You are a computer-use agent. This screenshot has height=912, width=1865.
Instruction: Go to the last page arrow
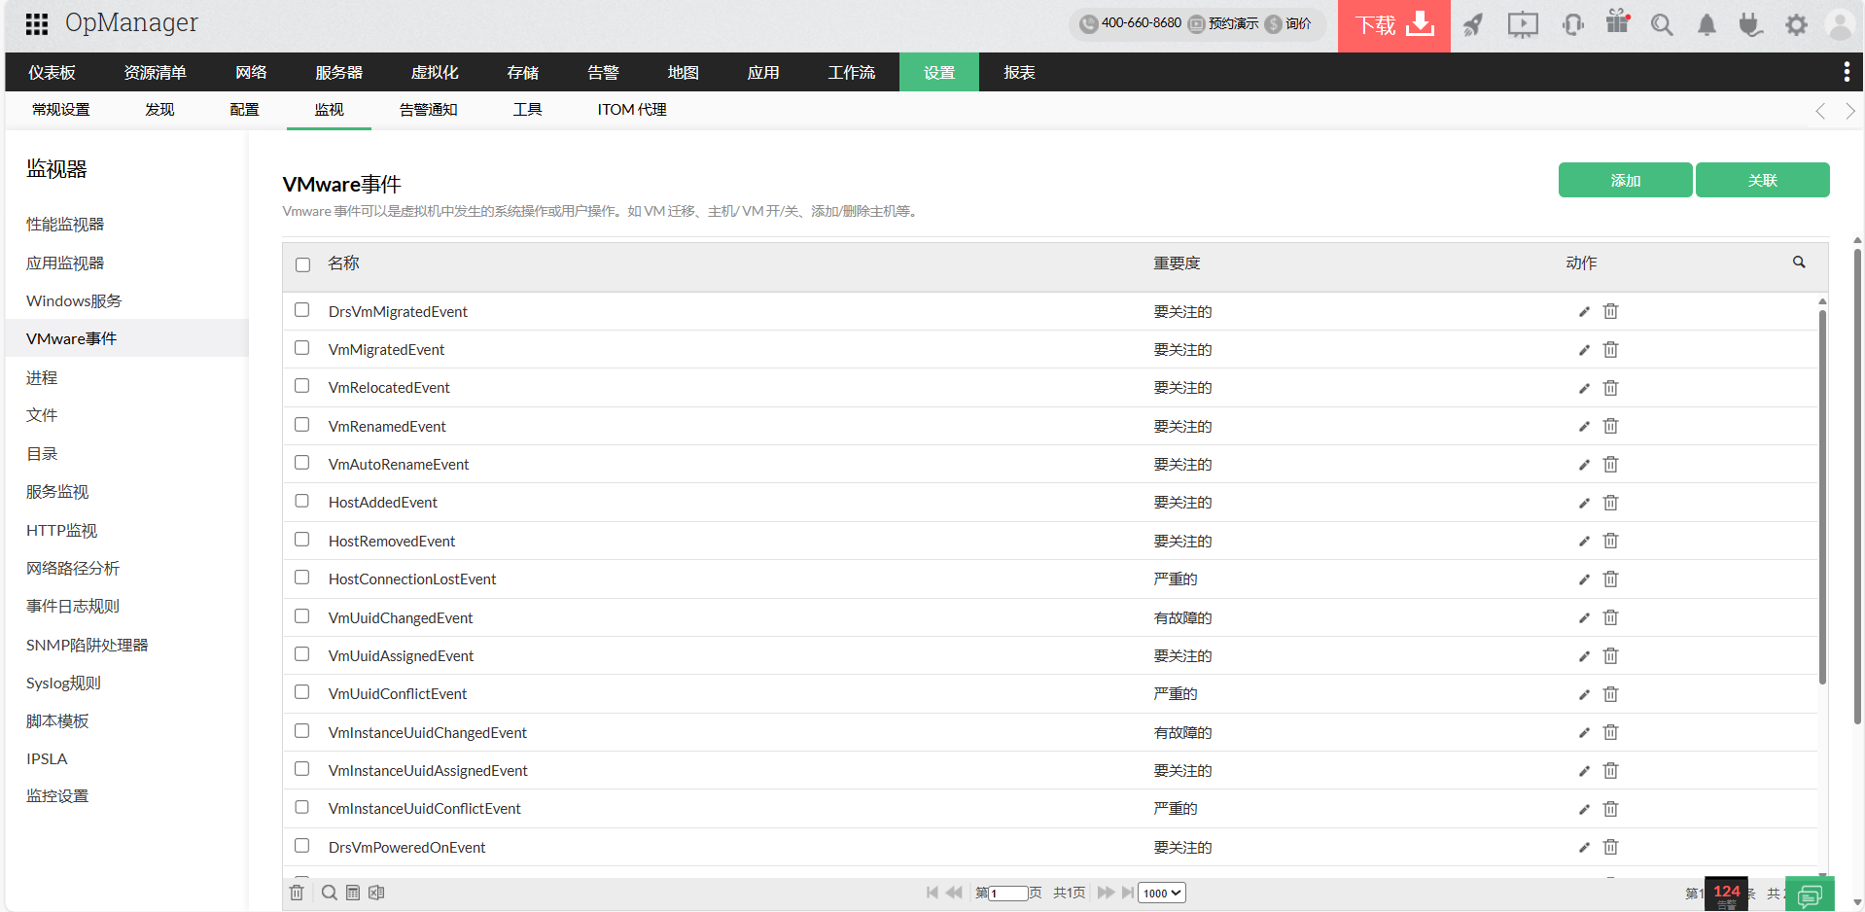(x=1127, y=893)
